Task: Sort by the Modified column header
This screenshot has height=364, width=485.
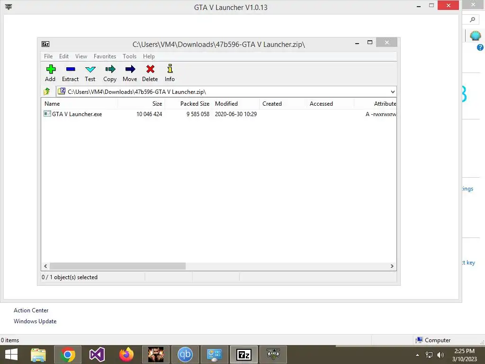Action: pyautogui.click(x=236, y=104)
